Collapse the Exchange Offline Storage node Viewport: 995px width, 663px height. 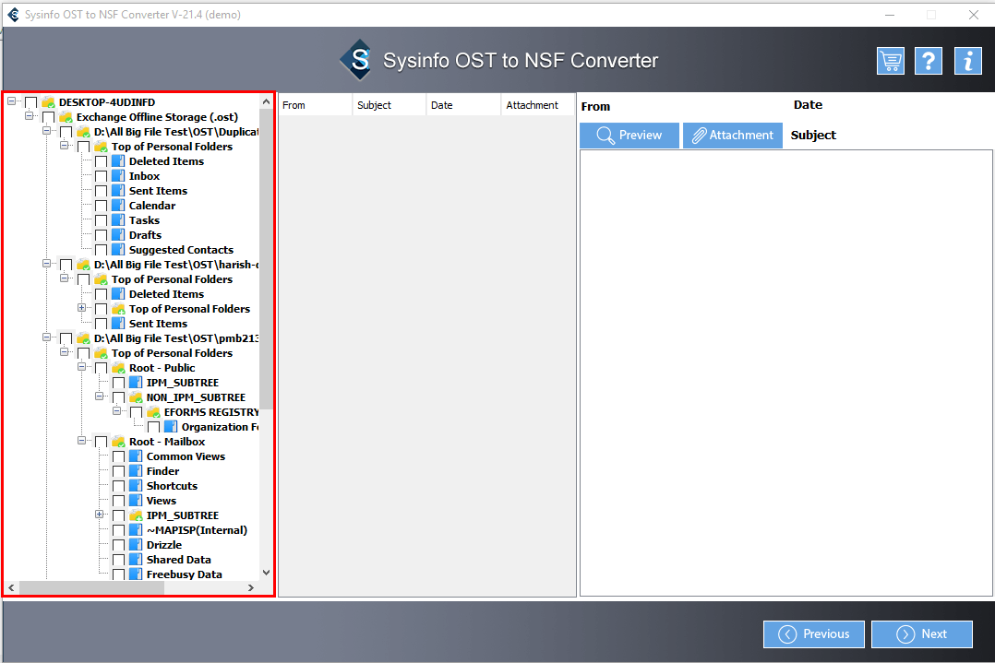click(x=29, y=116)
